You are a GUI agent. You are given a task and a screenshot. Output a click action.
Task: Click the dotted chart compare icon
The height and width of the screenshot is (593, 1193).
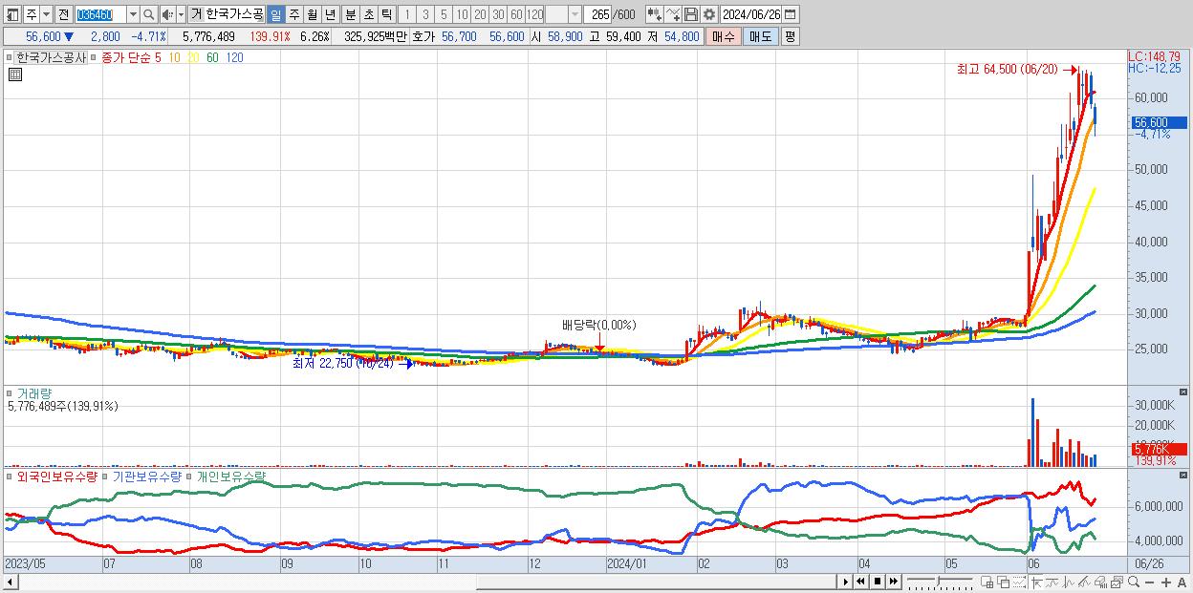point(1019,582)
